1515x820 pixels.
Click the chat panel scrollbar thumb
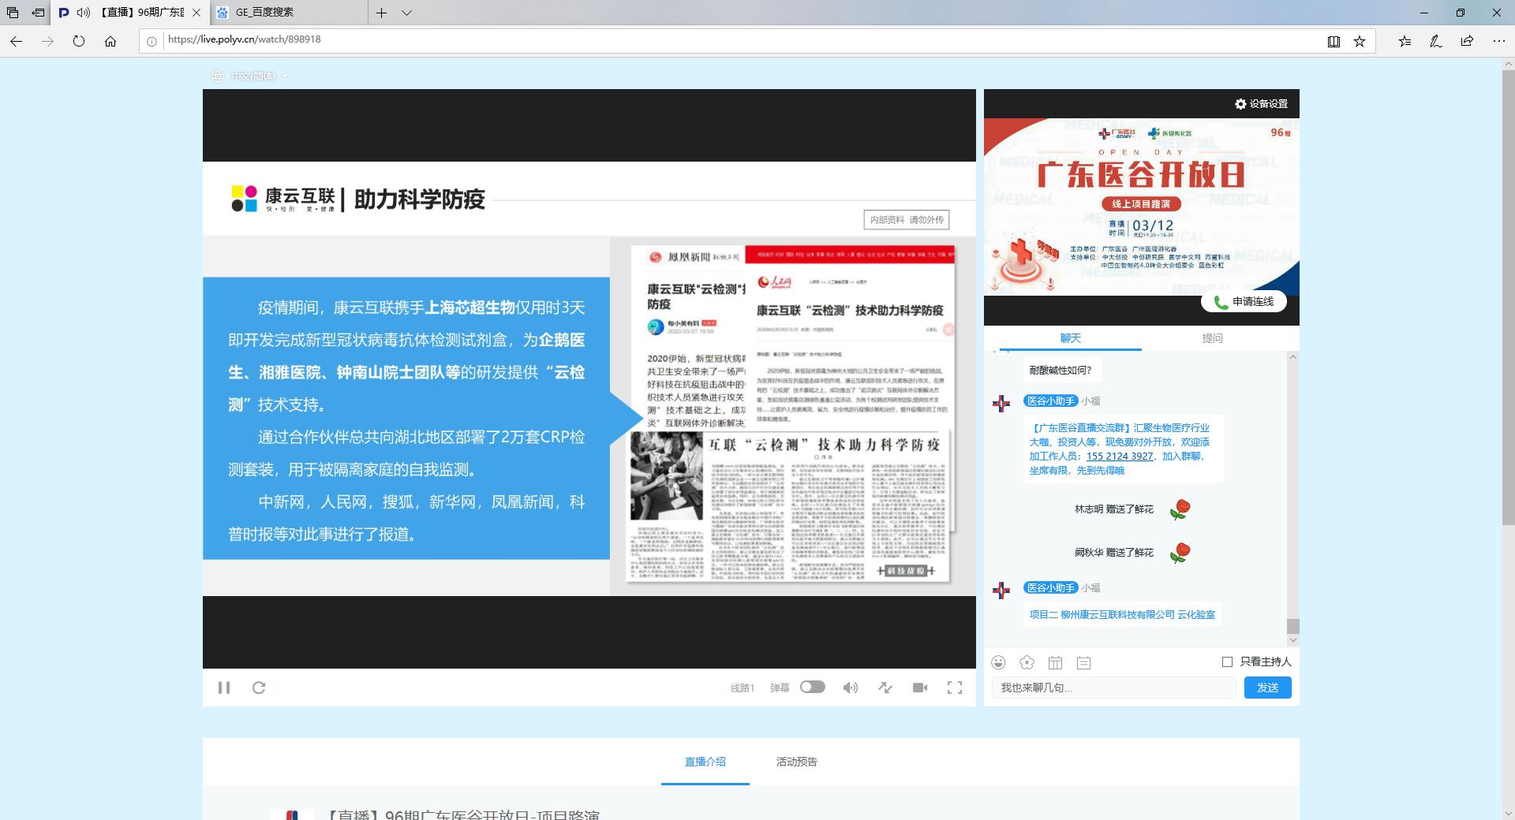[x=1292, y=626]
